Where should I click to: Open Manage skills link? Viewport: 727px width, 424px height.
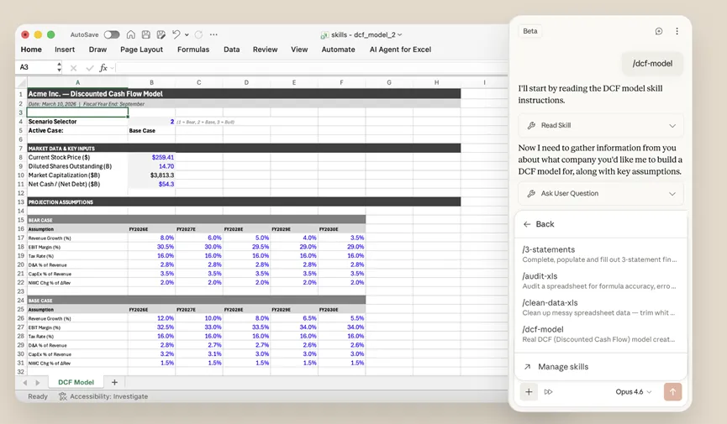(x=556, y=367)
